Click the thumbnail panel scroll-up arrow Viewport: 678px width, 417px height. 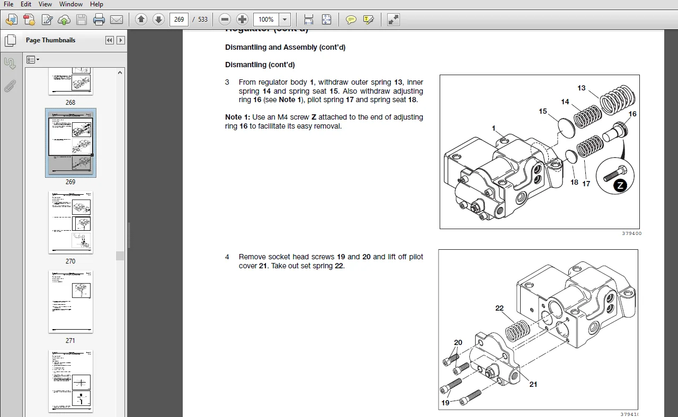click(x=120, y=72)
